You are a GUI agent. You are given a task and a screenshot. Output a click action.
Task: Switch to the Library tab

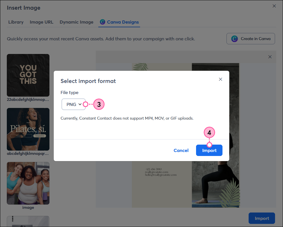pos(16,22)
